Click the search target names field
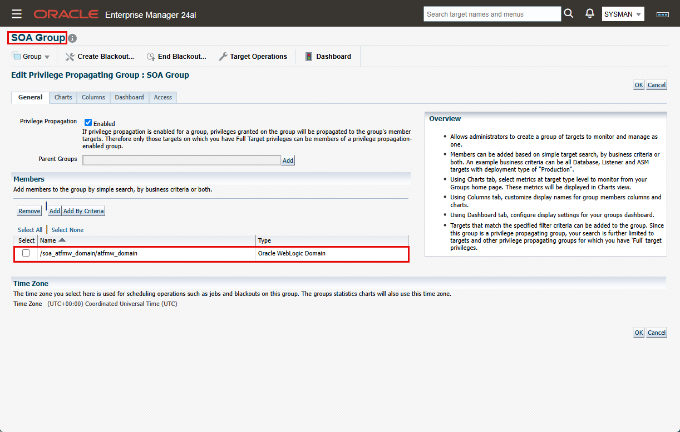This screenshot has width=680, height=432. [492, 14]
